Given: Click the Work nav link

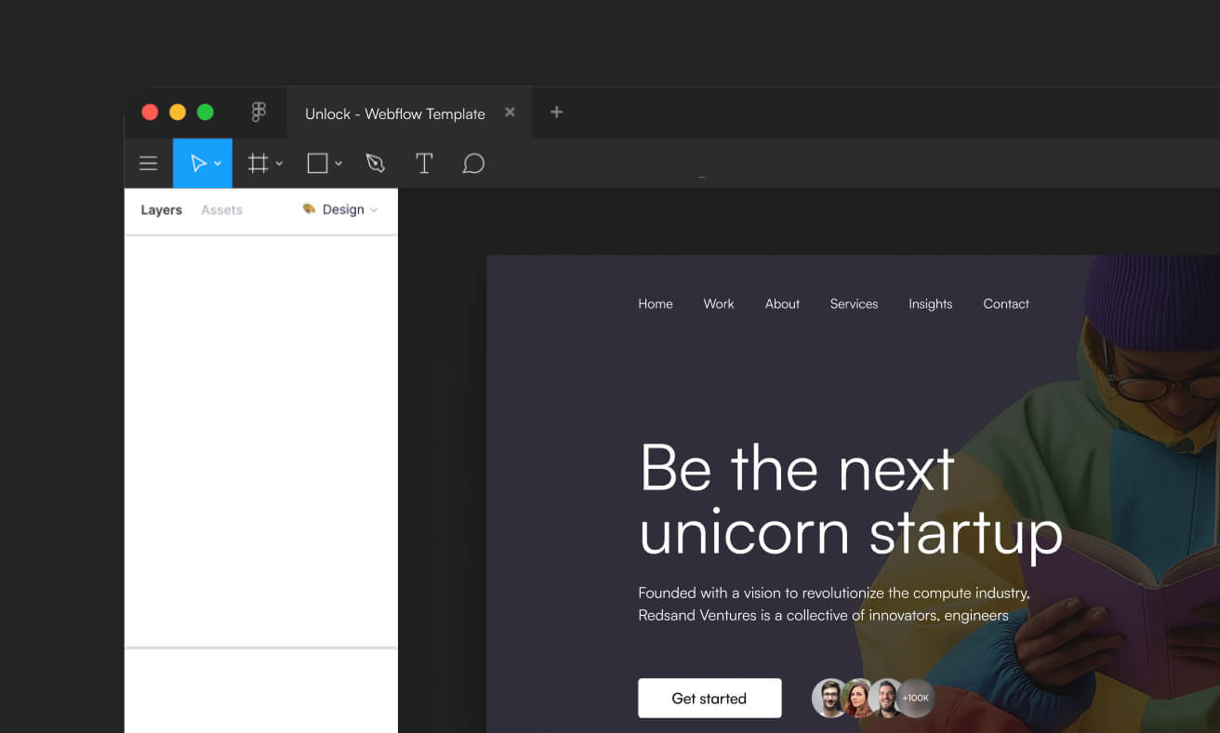Looking at the screenshot, I should point(719,304).
